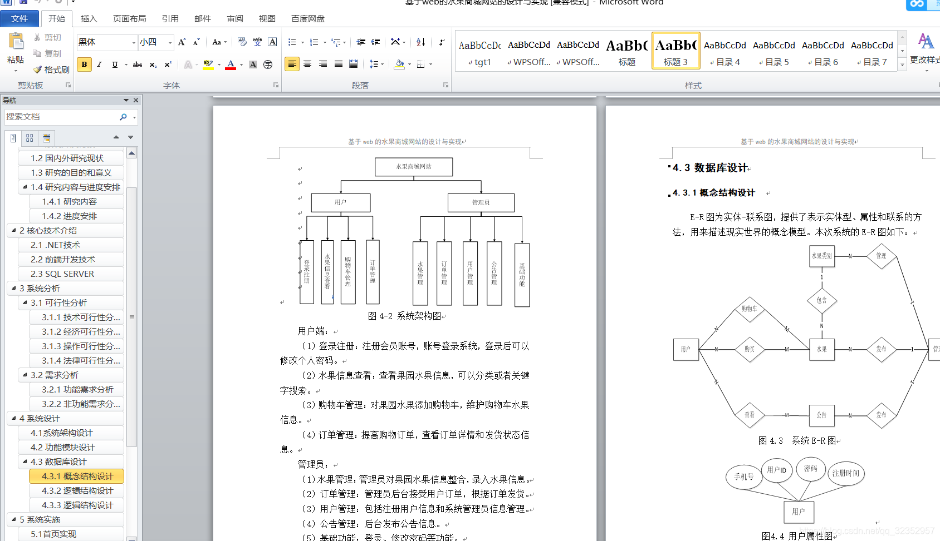Toggle Bold formatting

pyautogui.click(x=84, y=64)
